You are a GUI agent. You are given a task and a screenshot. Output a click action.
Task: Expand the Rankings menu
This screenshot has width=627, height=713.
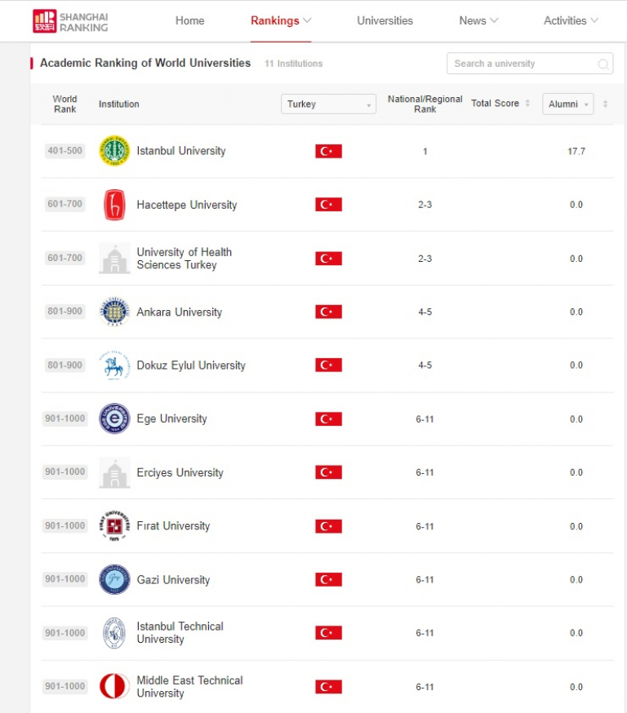(281, 21)
